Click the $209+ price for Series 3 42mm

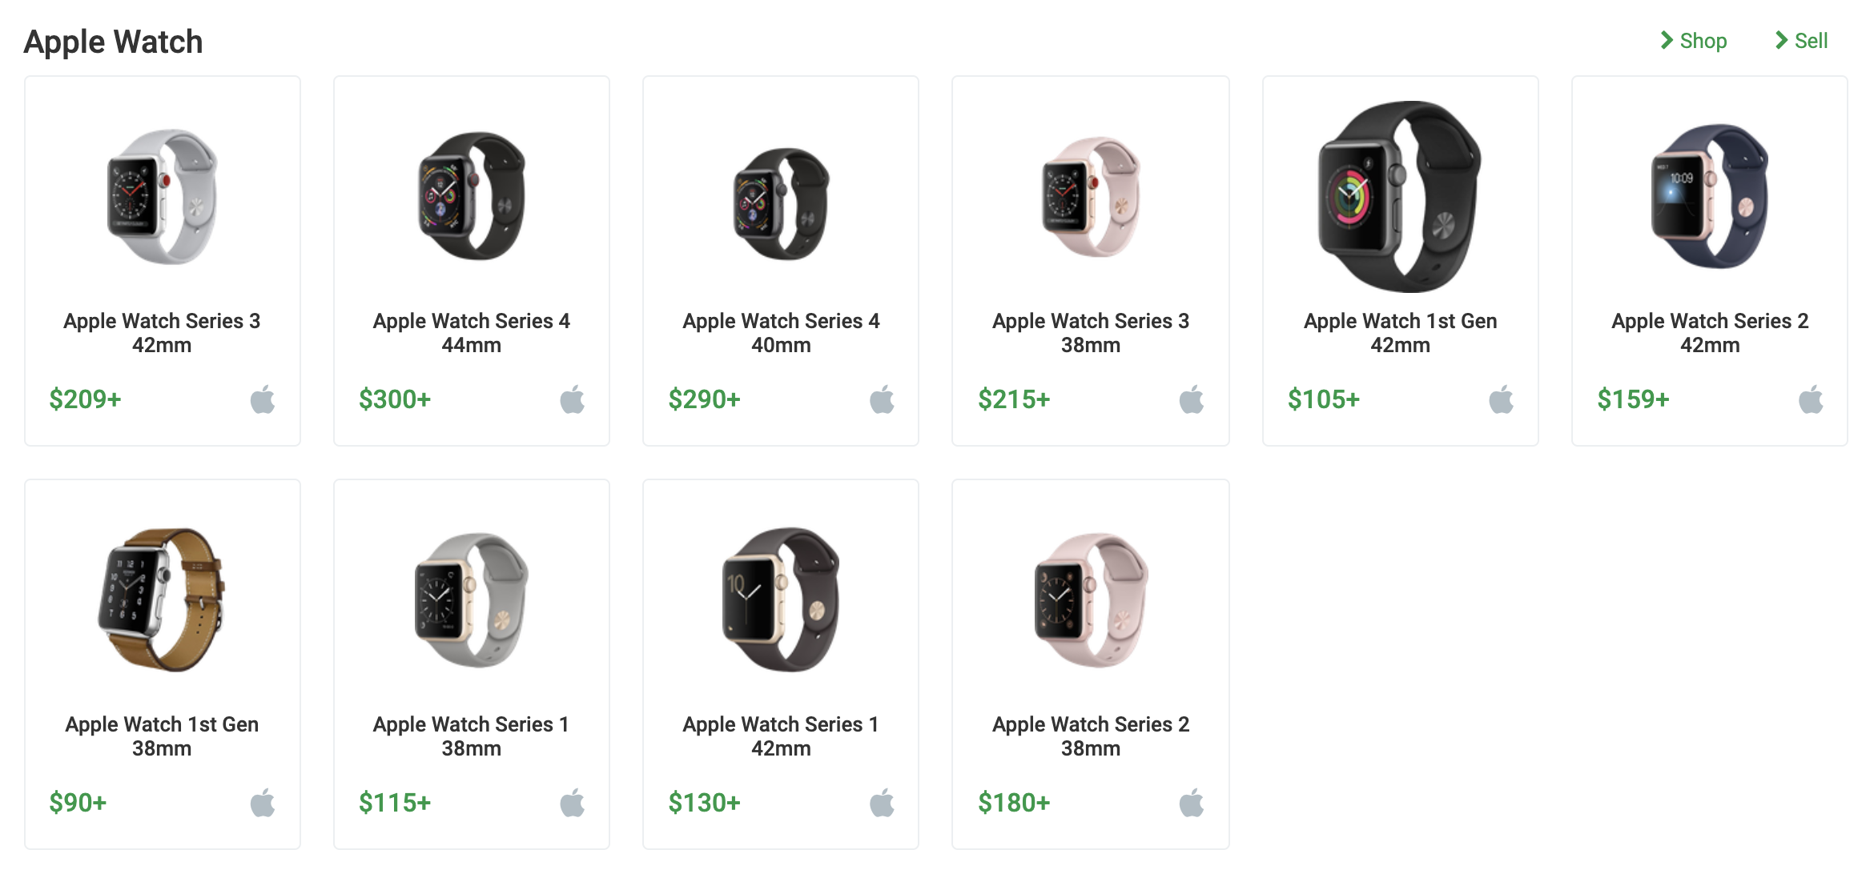point(85,398)
